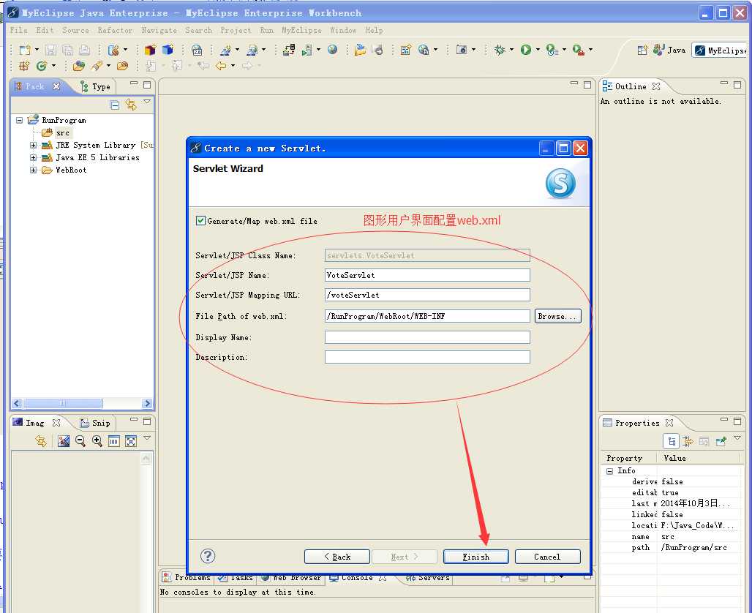Click the 100 percent zoom icon
Image resolution: width=752 pixels, height=613 pixels.
113,441
